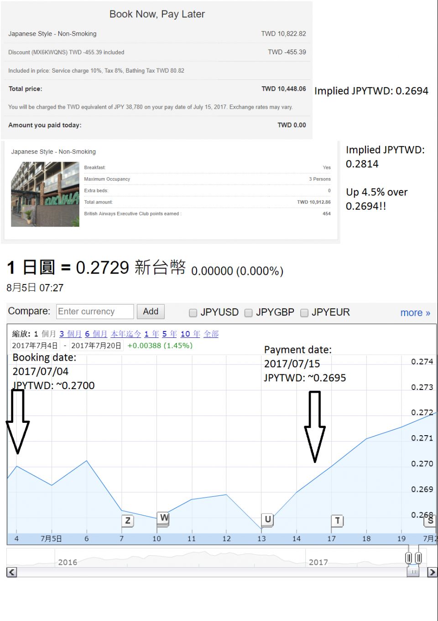
Task: Click the T event flag on the chart
Action: (337, 521)
